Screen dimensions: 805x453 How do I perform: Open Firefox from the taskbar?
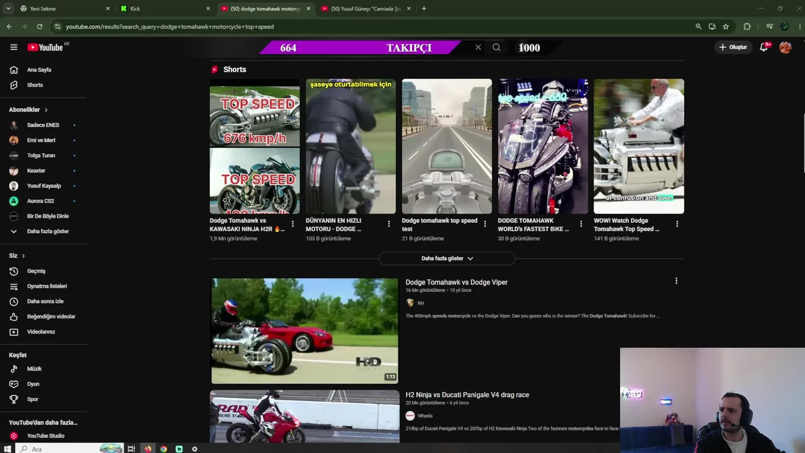pos(148,449)
